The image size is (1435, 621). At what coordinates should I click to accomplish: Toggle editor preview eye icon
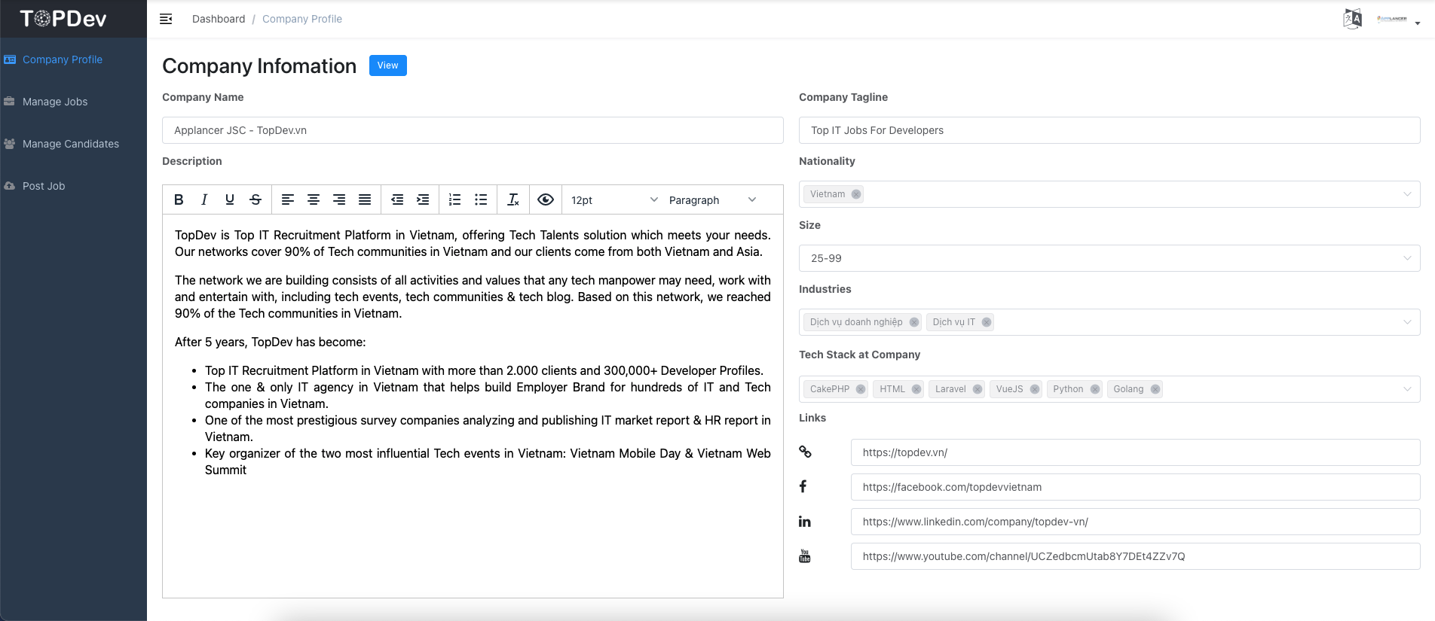(546, 199)
